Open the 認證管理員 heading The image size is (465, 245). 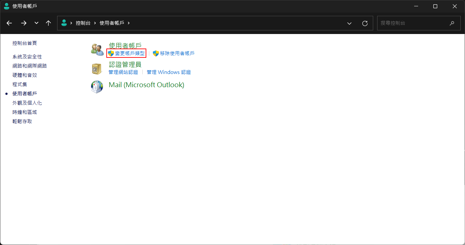pos(125,64)
